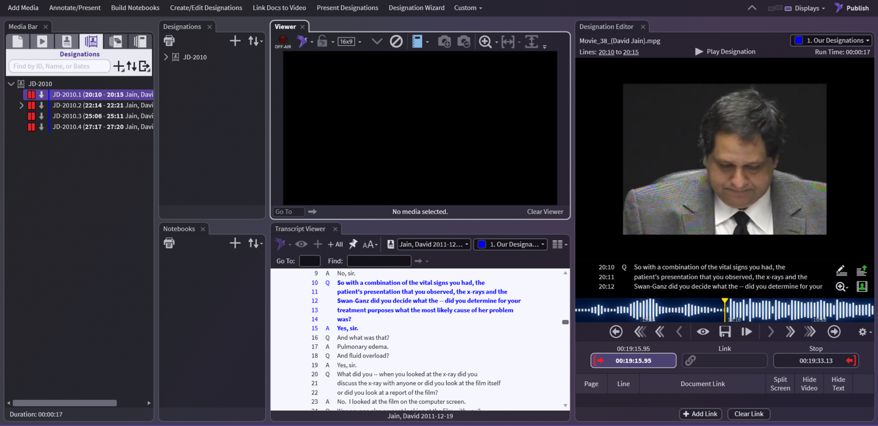Click Play Designation
Screen dimensions: 878x426
tap(725, 51)
